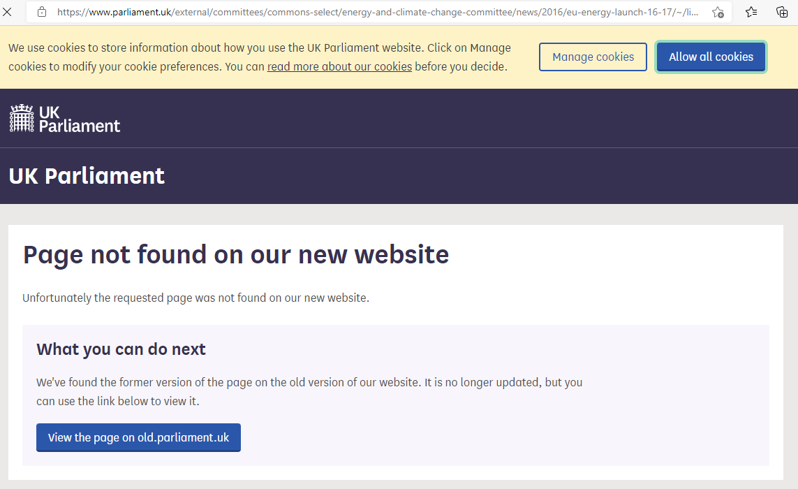Select the 'Page not found on our new website' heading
Viewport: 798px width, 489px height.
point(236,255)
